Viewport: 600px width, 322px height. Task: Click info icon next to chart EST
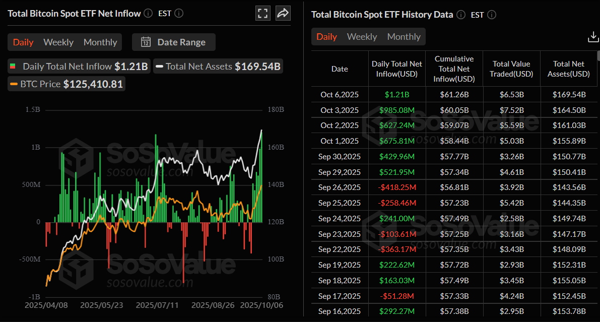(179, 14)
